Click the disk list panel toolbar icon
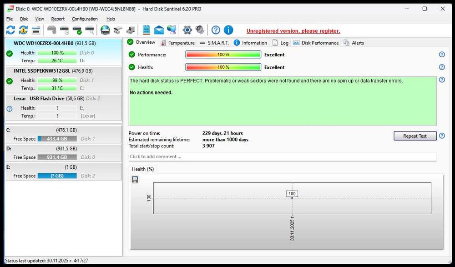This screenshot has height=267, width=455. [x=35, y=30]
